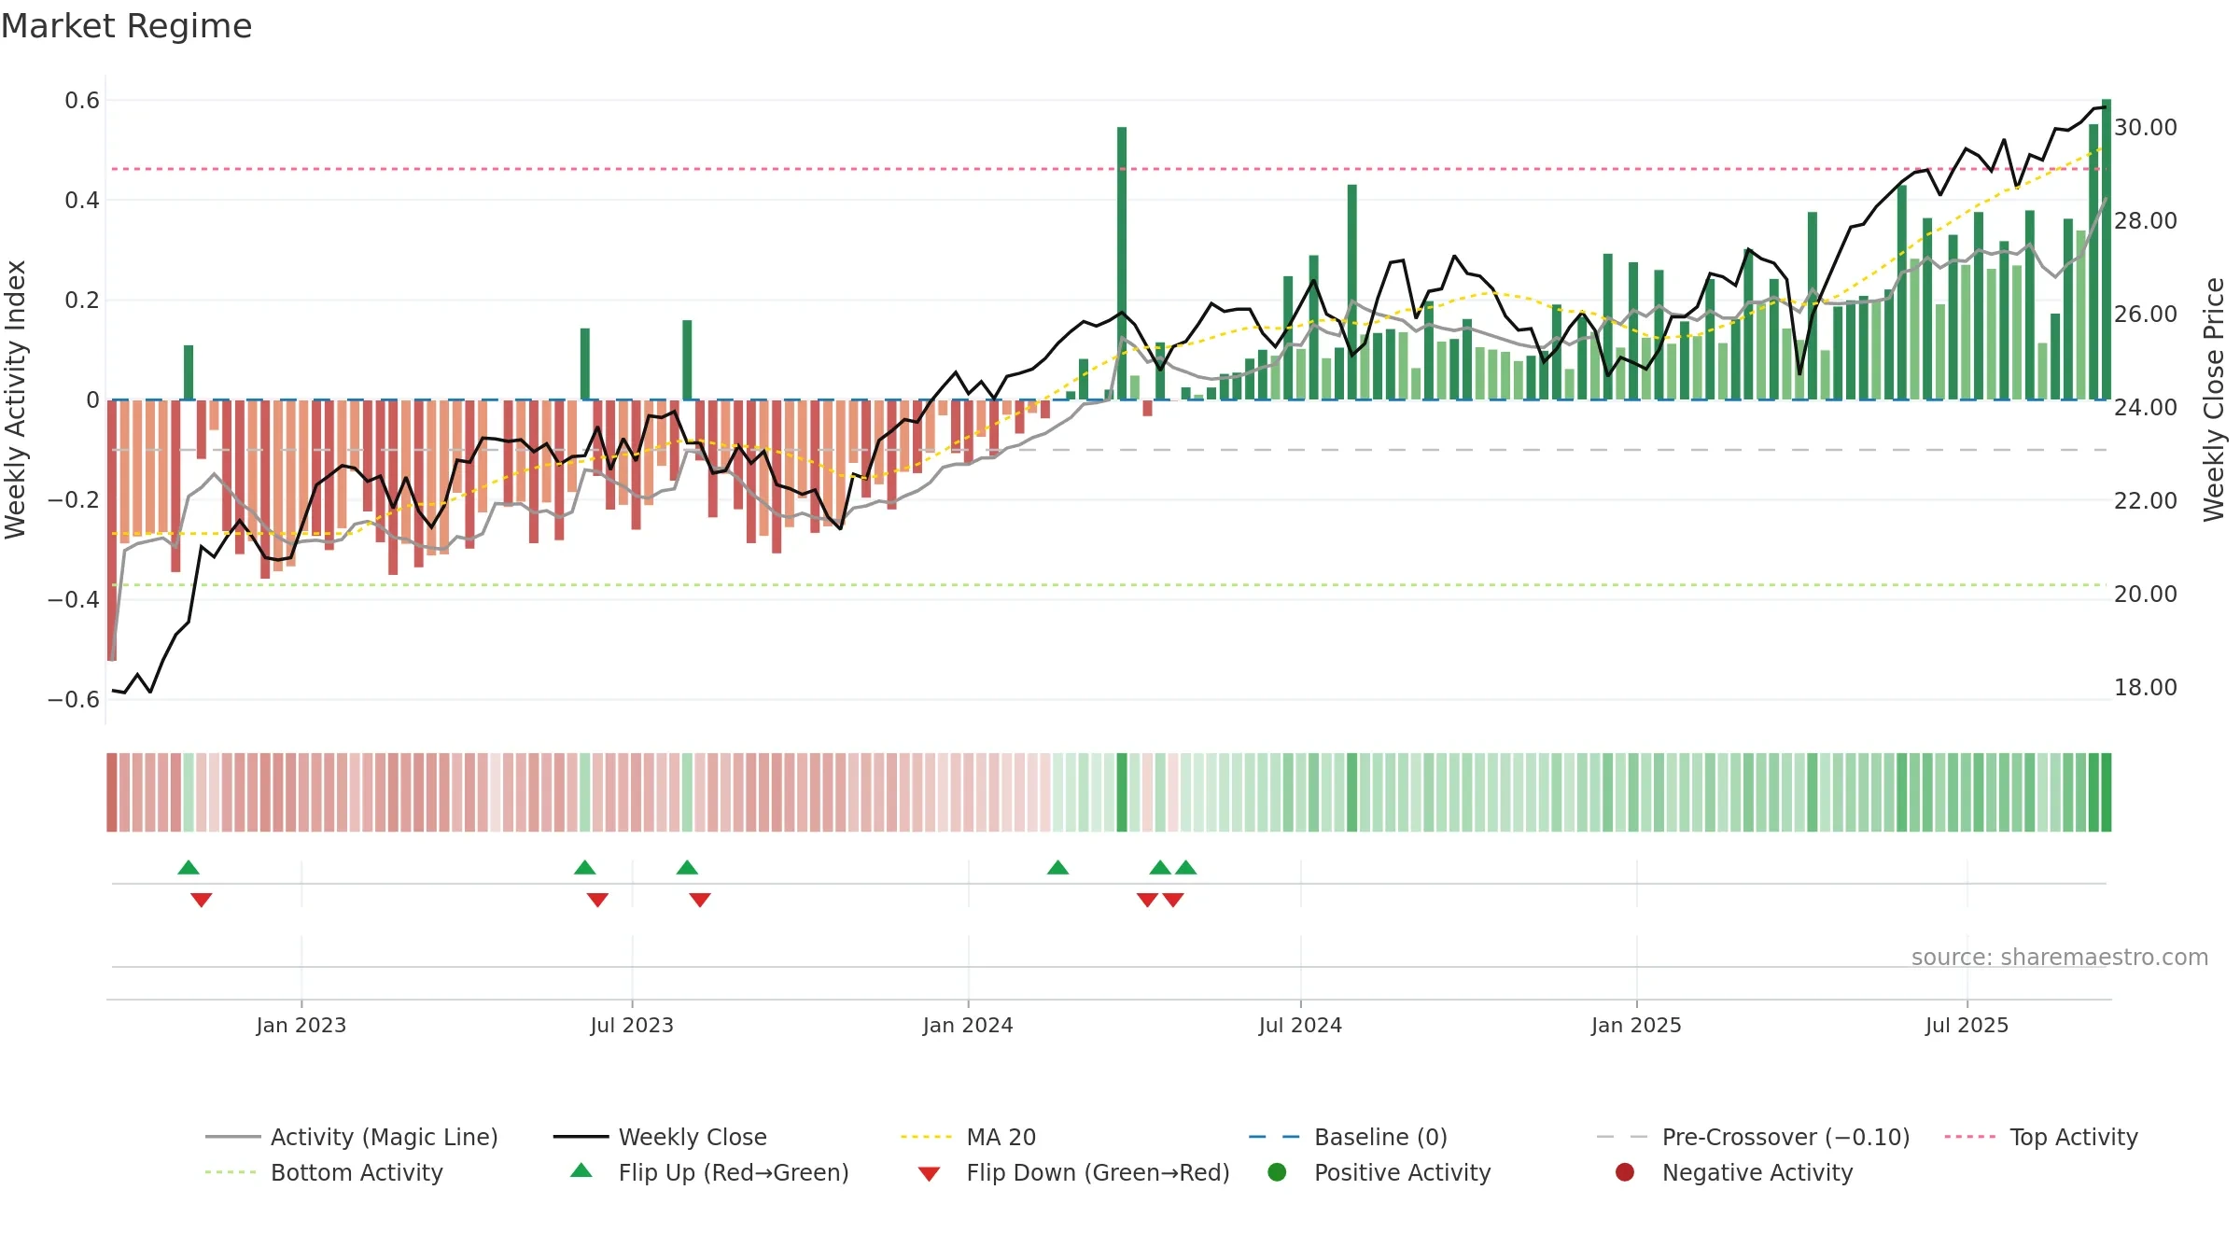Viewport: 2240px width, 1260px height.
Task: Toggle Baseline (0) legend entry
Action: click(1348, 1137)
